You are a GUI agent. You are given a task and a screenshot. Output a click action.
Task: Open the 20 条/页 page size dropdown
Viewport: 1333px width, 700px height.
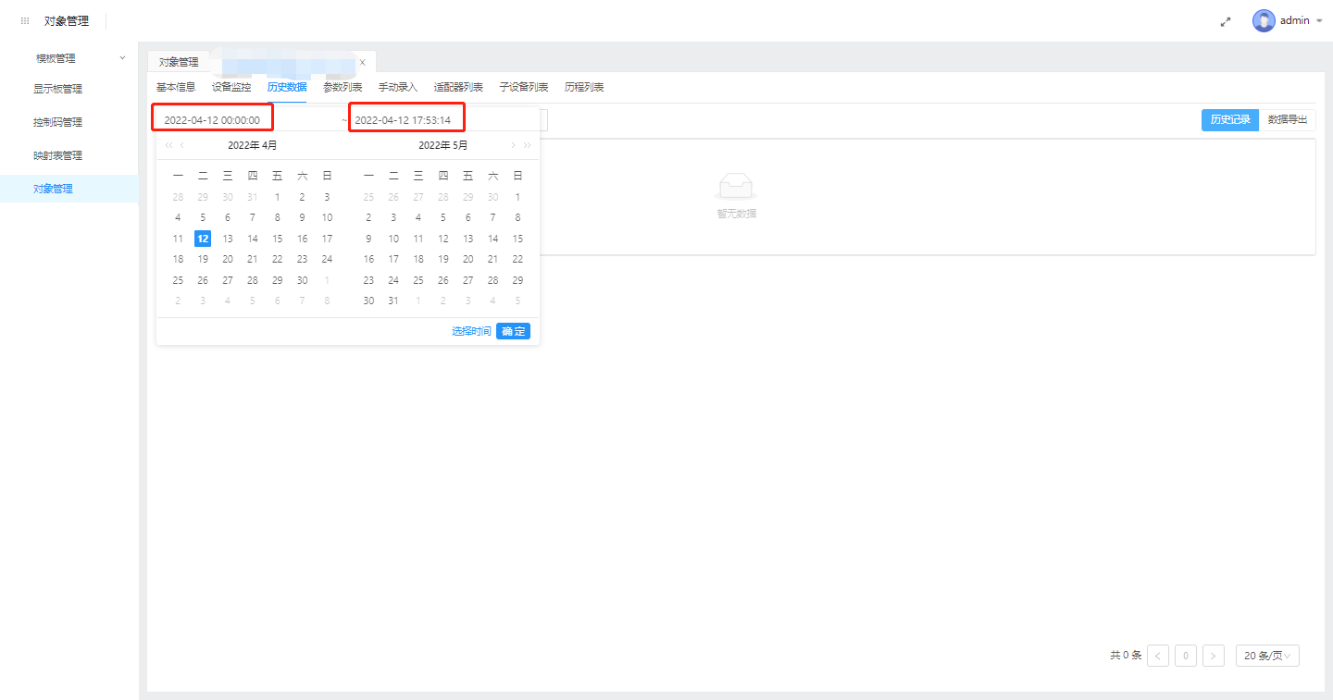(1267, 656)
